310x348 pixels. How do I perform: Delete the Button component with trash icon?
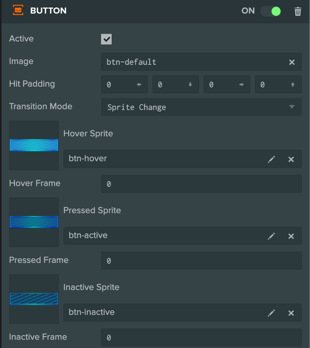(298, 11)
